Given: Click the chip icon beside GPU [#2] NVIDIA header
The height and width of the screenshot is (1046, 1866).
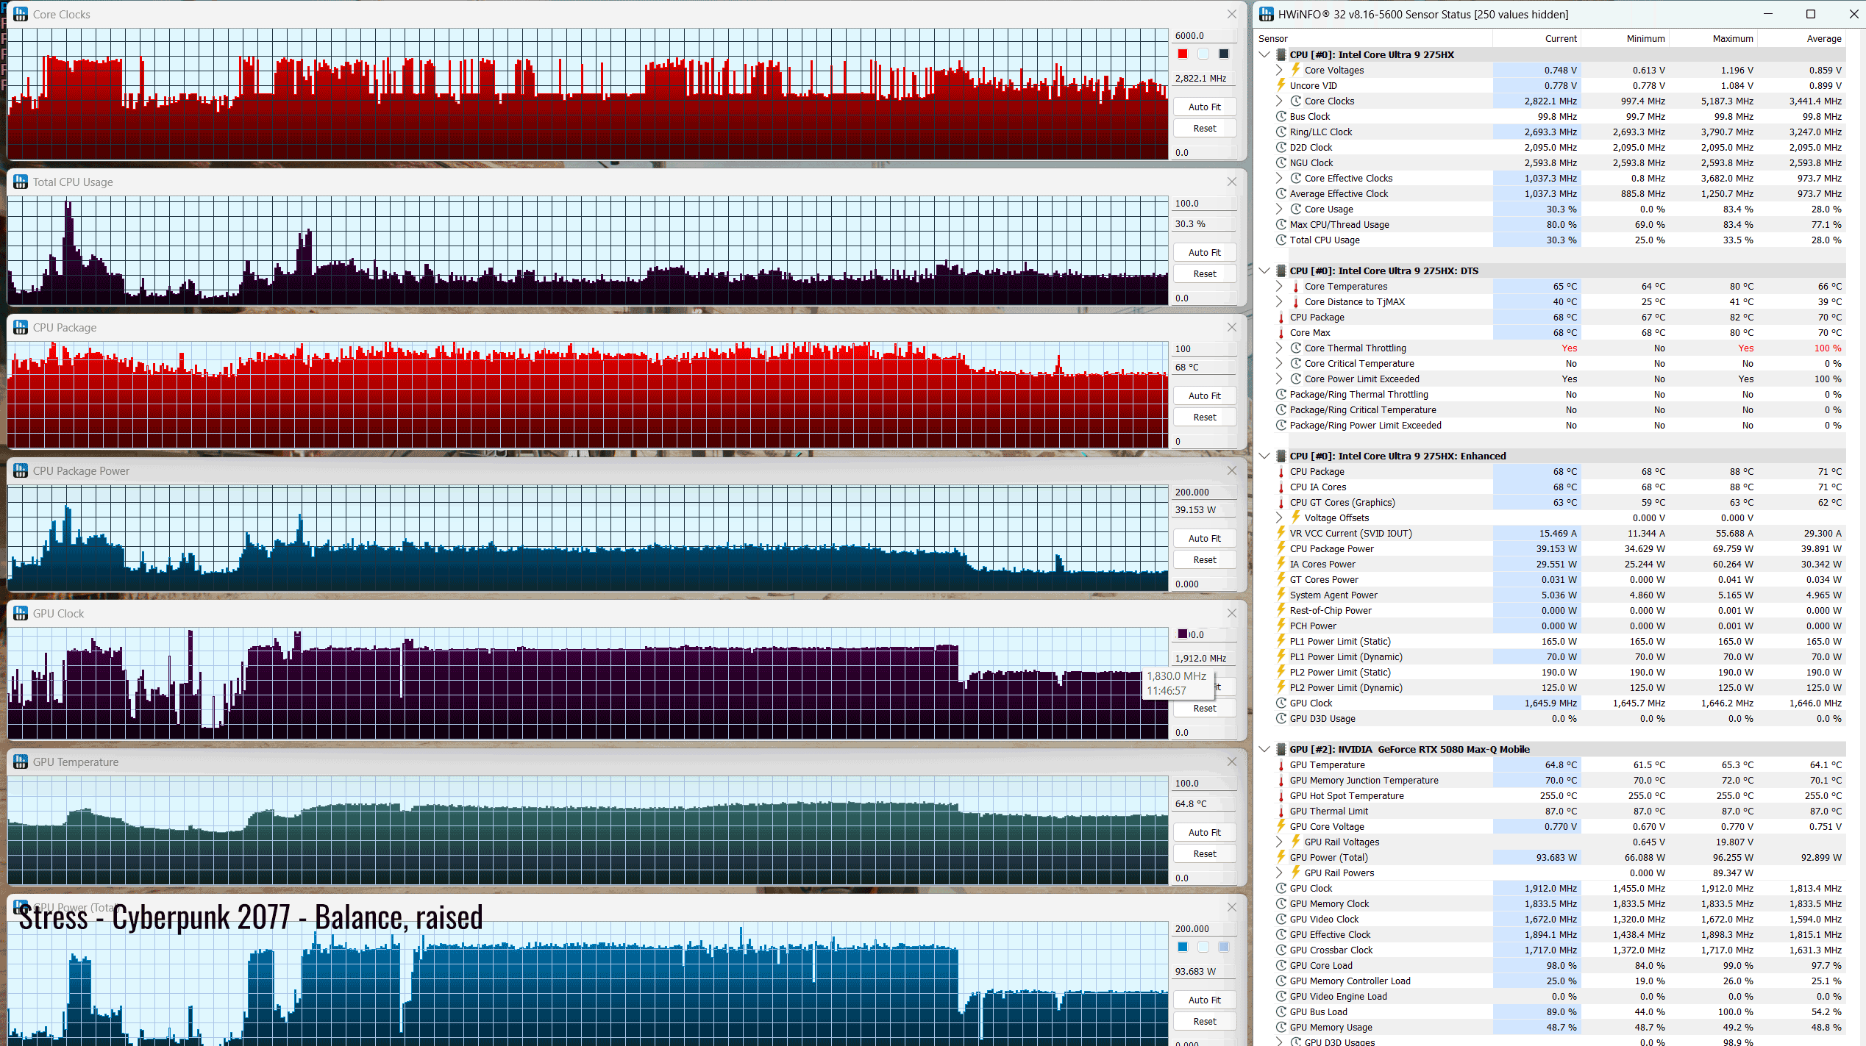Looking at the screenshot, I should 1281,749.
